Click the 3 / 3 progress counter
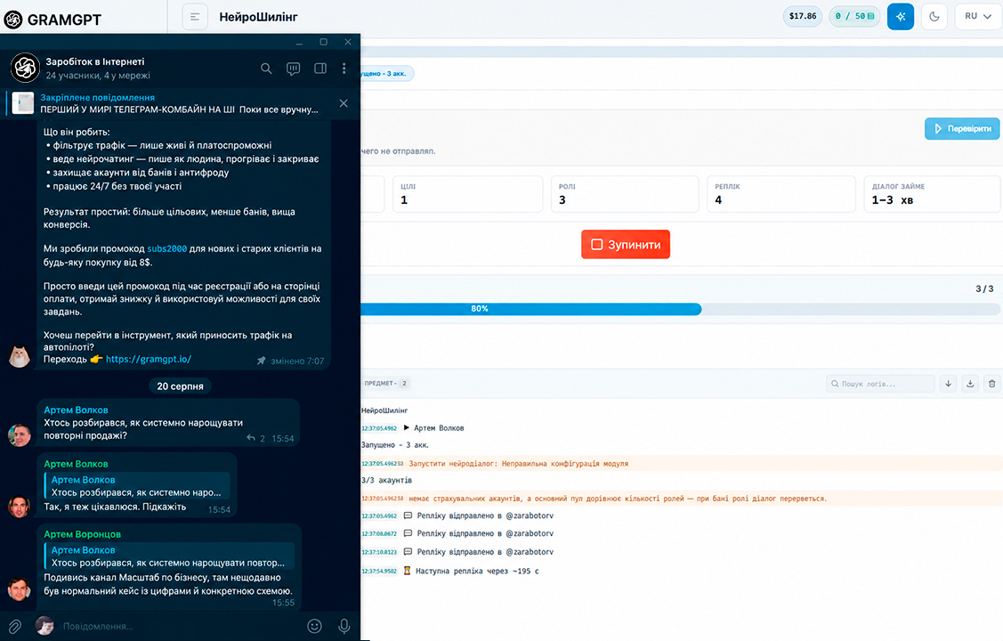 (x=984, y=289)
